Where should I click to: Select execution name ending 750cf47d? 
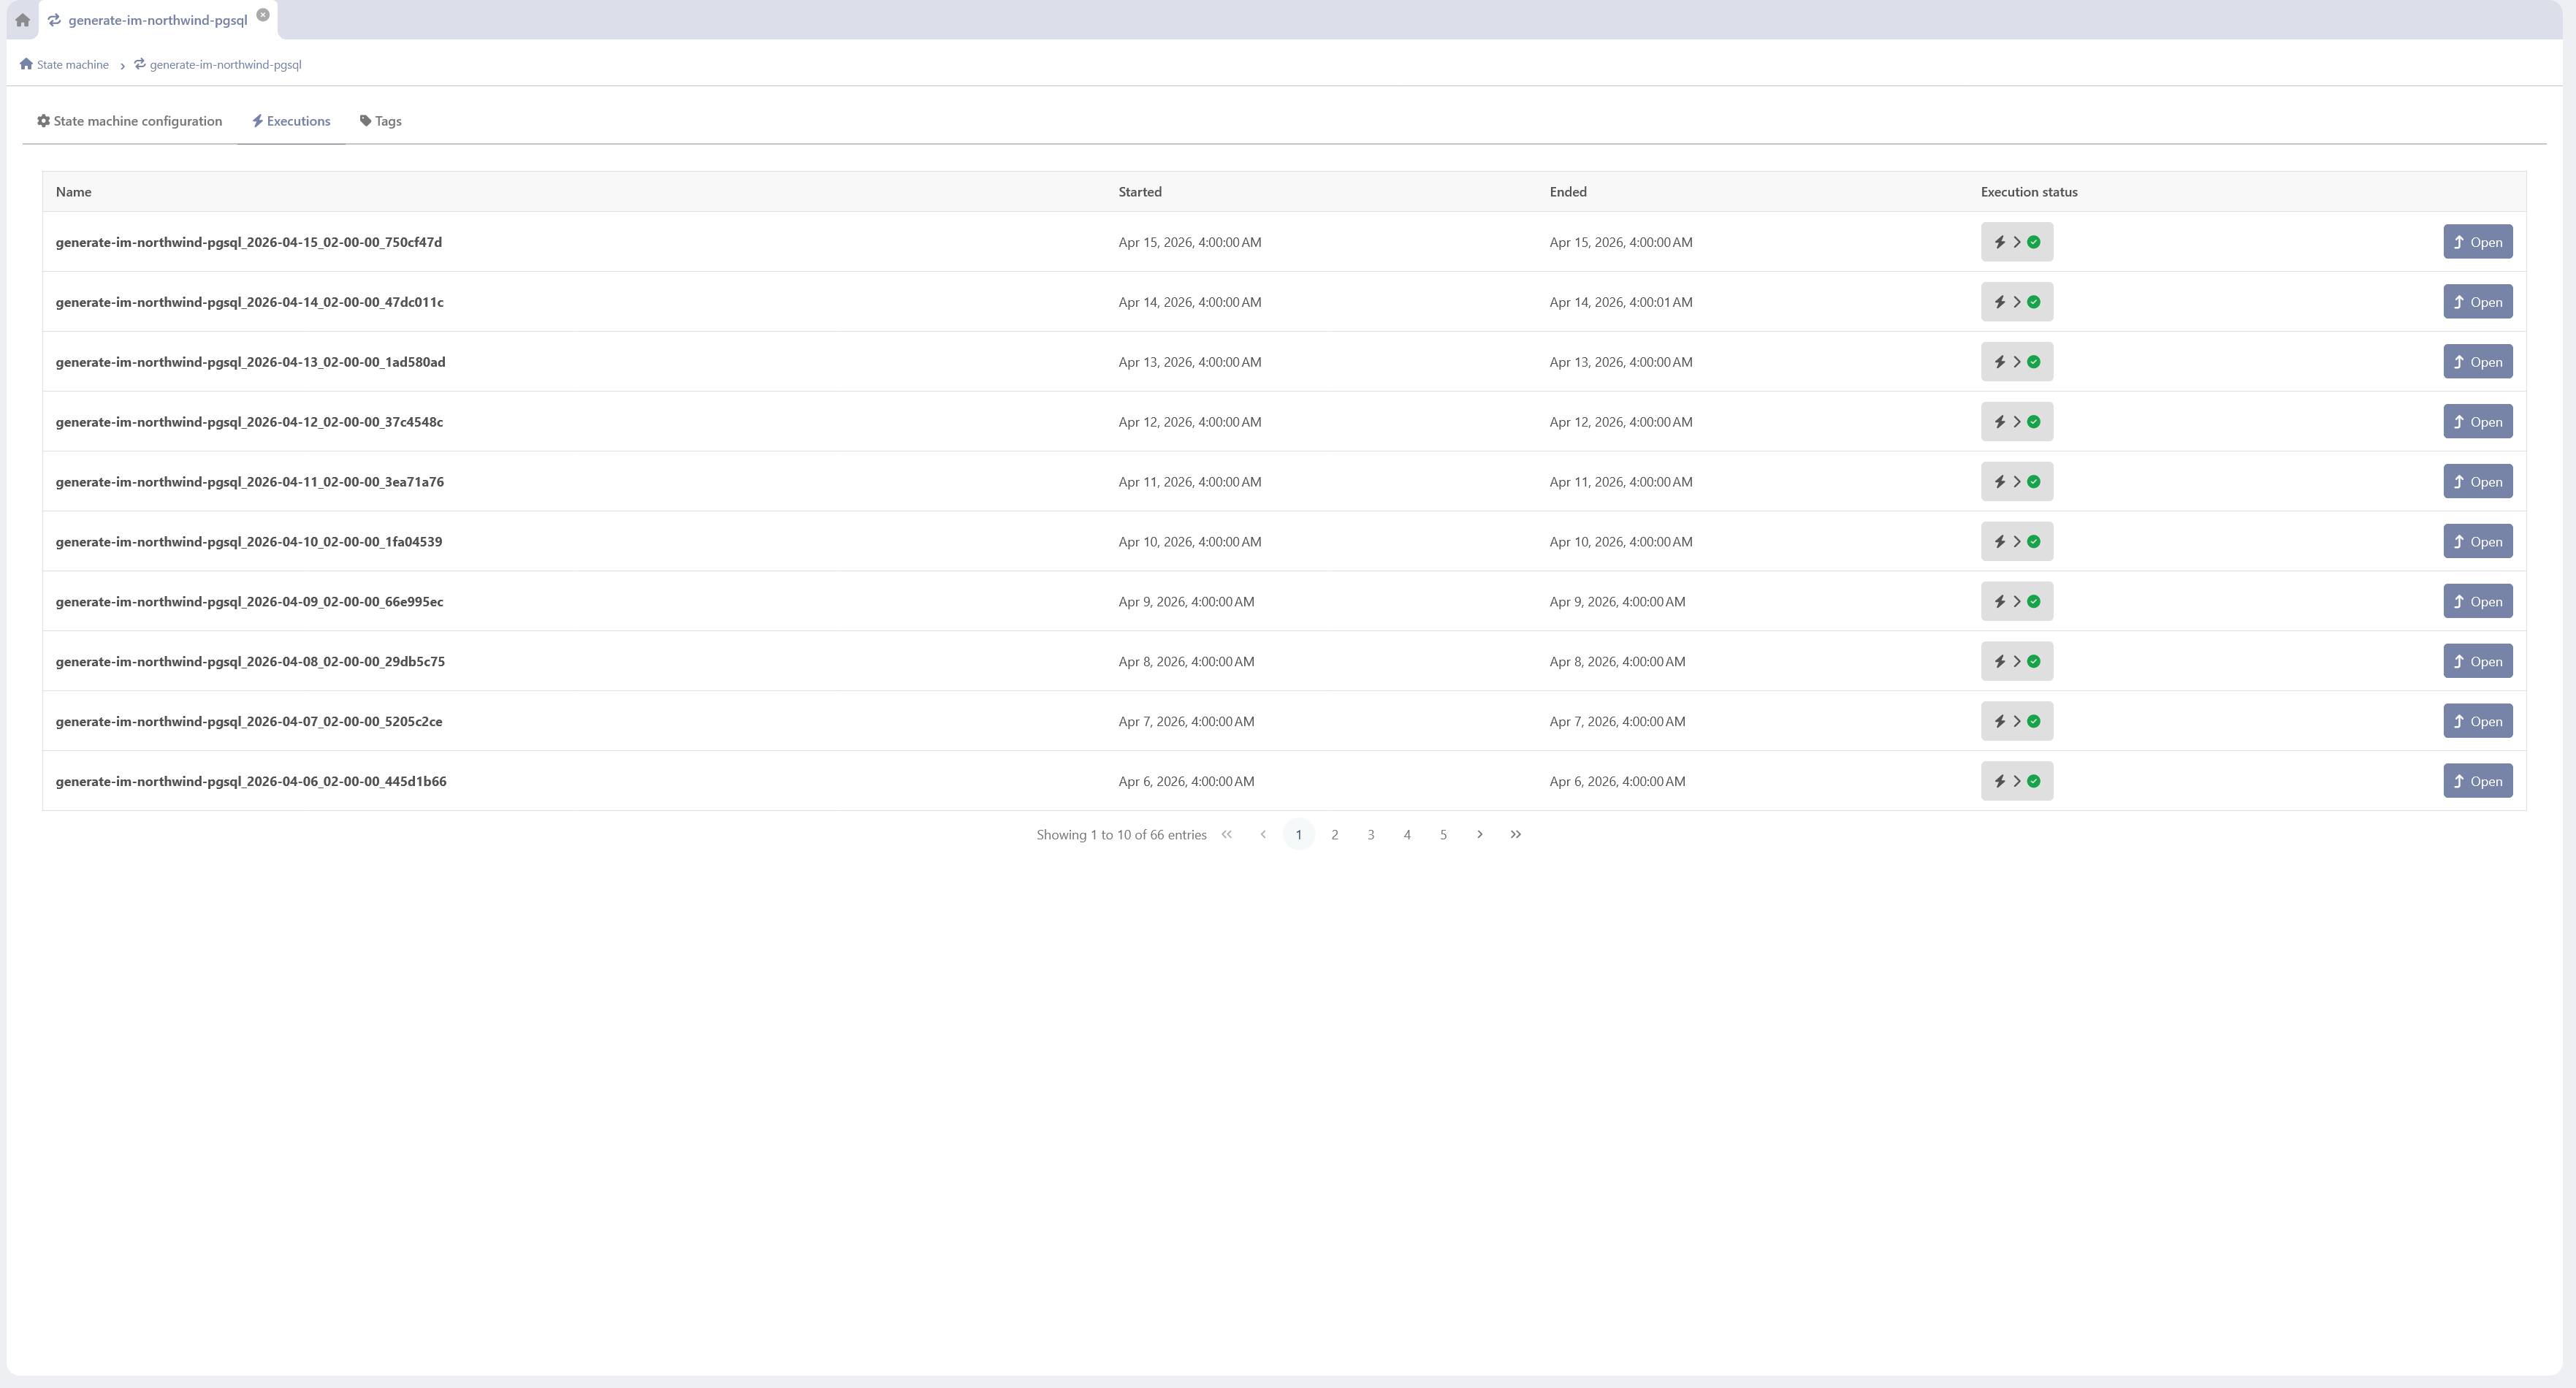pos(249,242)
